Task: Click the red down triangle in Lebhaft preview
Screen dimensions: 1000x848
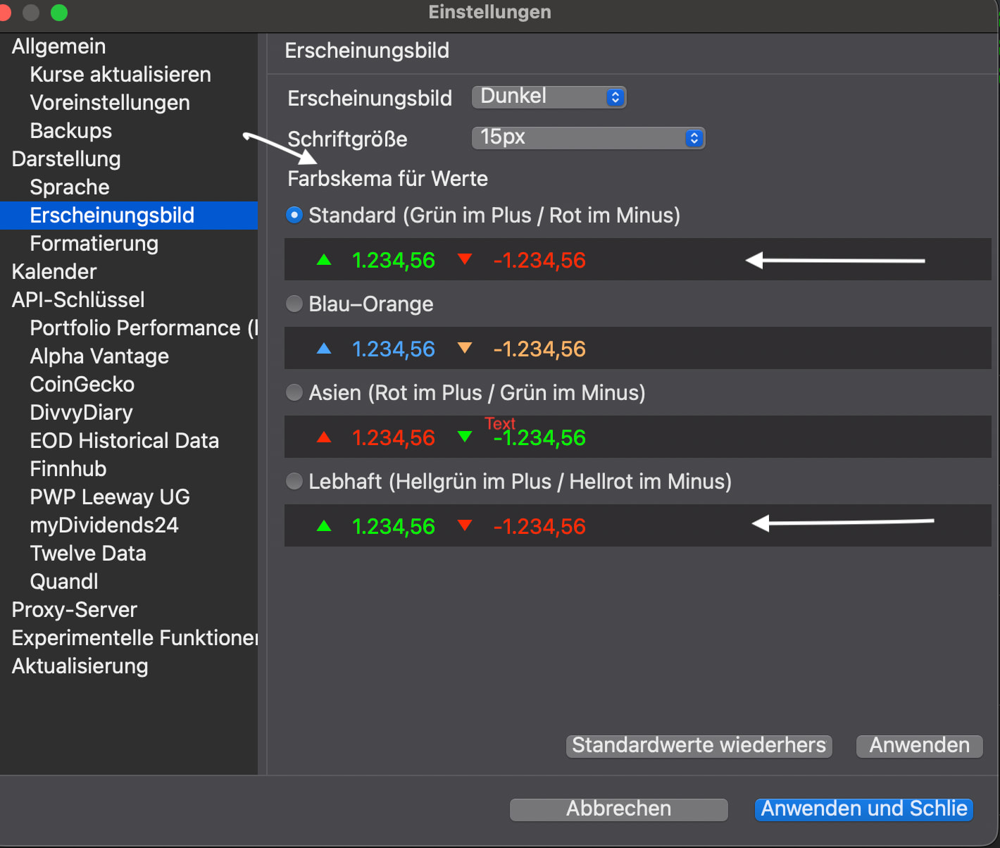Action: 464,525
